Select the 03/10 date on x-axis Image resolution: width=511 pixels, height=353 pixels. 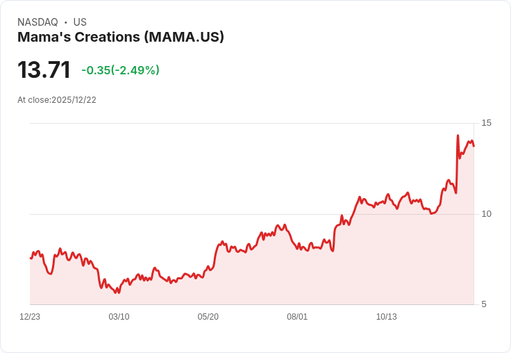tap(119, 317)
